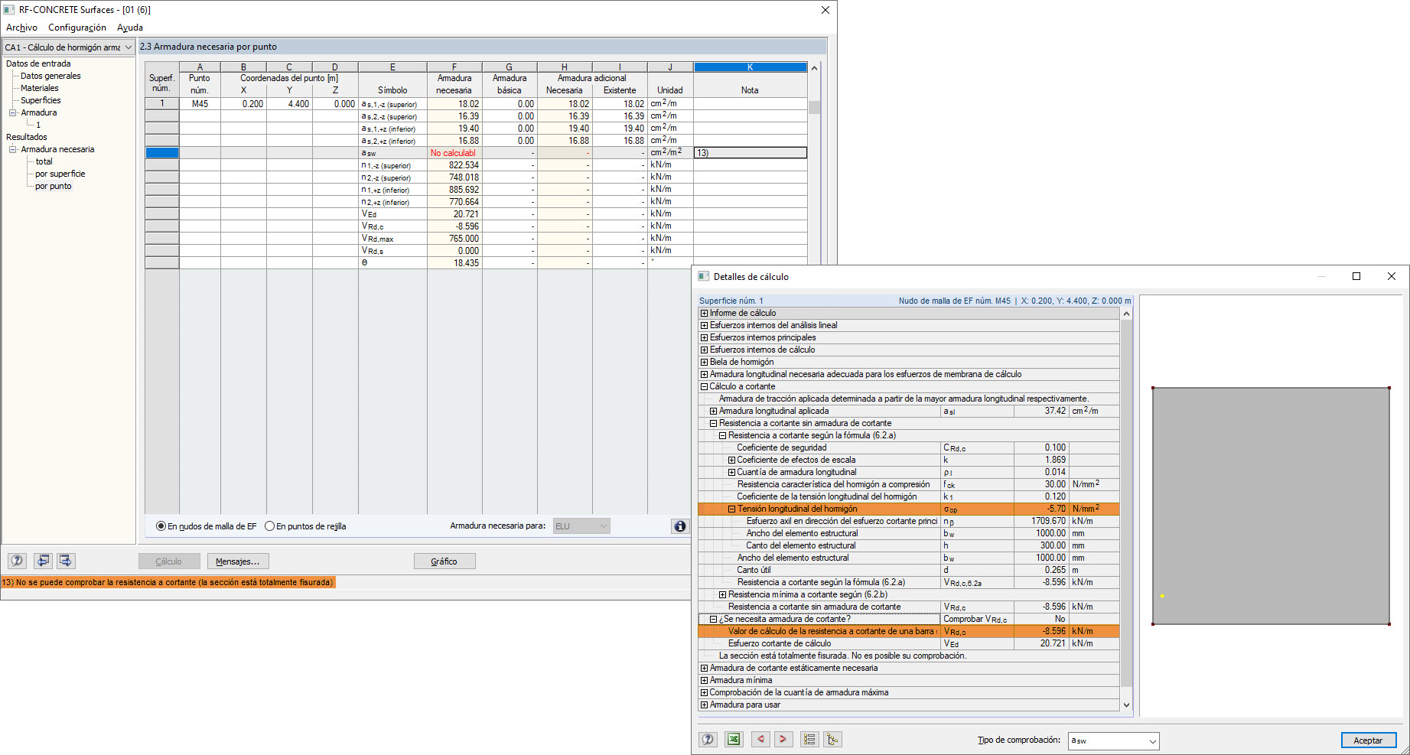This screenshot has height=755, width=1410.
Task: Open the Ayuda menu
Action: [x=130, y=28]
